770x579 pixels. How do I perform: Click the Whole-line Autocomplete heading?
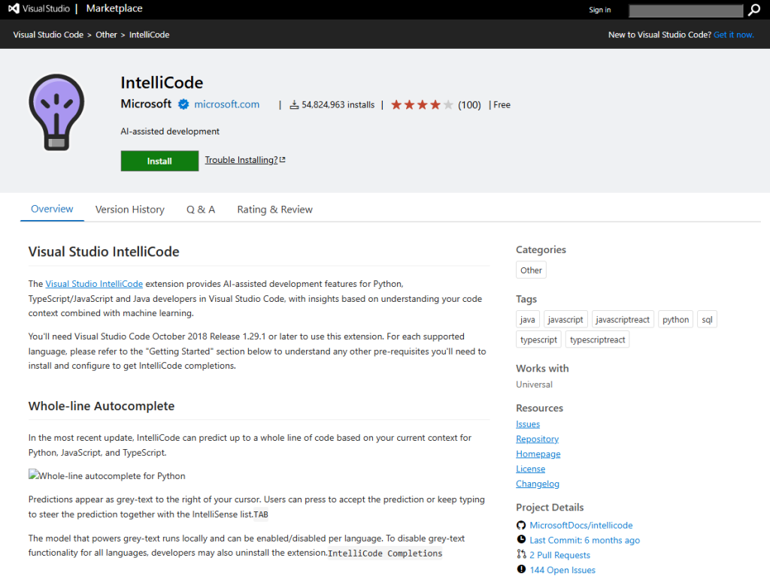(x=102, y=406)
